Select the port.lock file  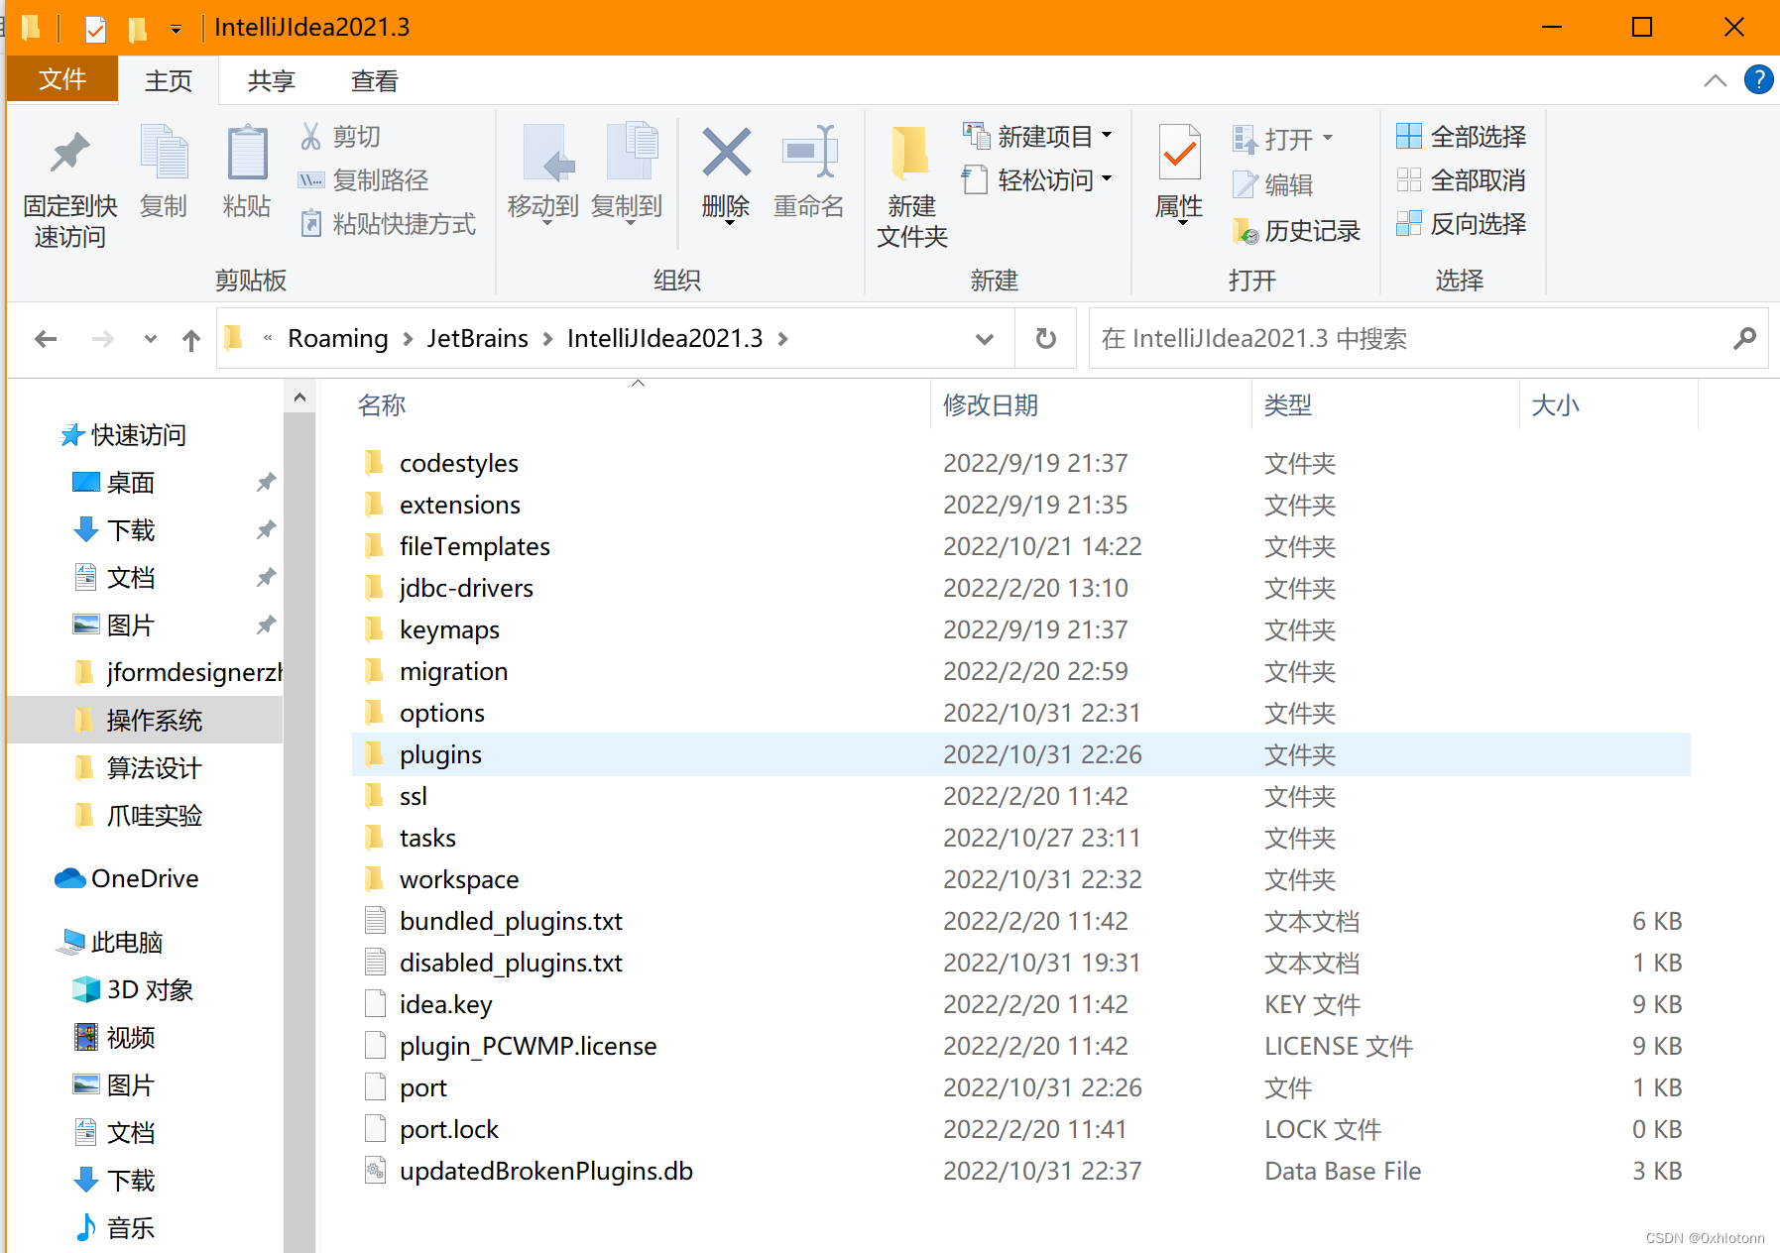click(1021, 1129)
